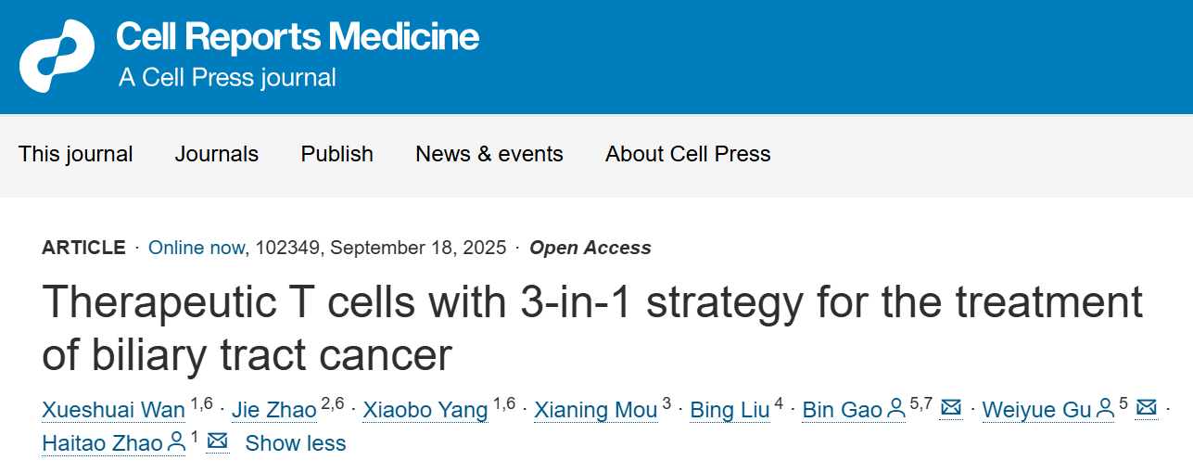Screen dimensions: 1193x473
Task: Click the Online now link
Action: coord(197,248)
